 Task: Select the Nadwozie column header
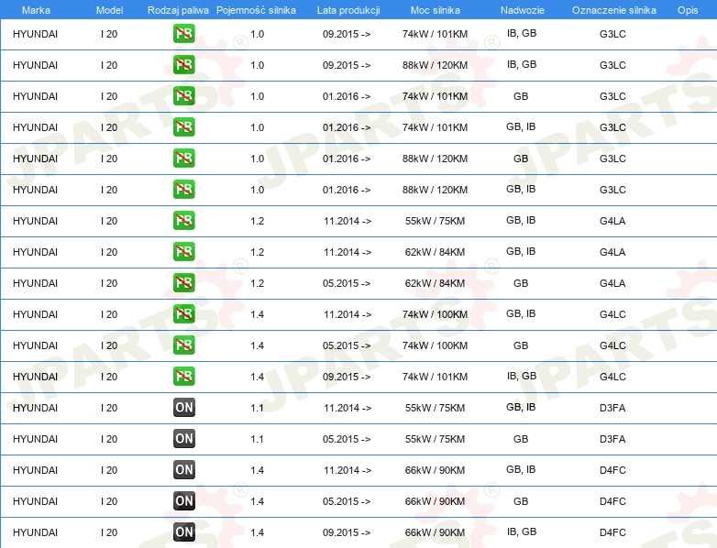point(523,10)
